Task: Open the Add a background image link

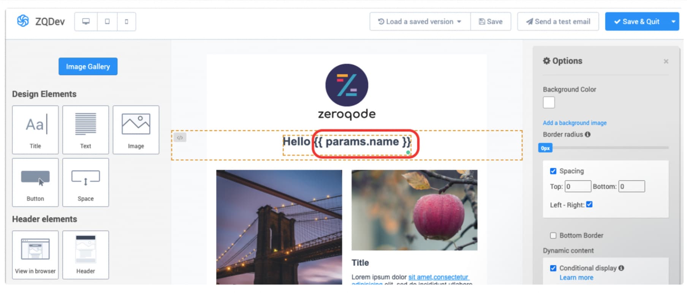Action: pyautogui.click(x=575, y=123)
